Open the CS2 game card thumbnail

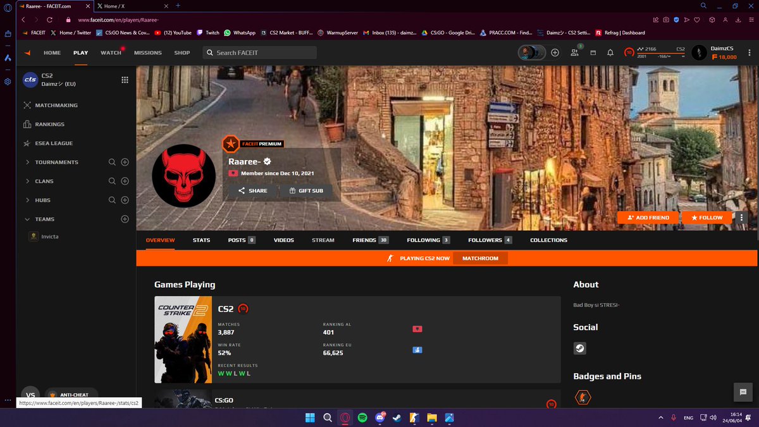[183, 340]
